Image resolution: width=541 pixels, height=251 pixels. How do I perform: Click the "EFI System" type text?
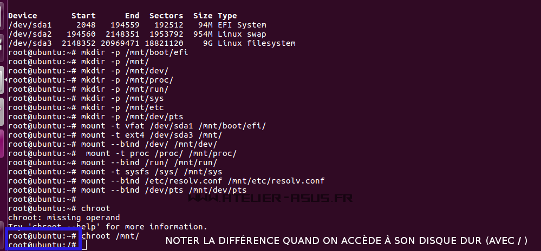pyautogui.click(x=242, y=25)
